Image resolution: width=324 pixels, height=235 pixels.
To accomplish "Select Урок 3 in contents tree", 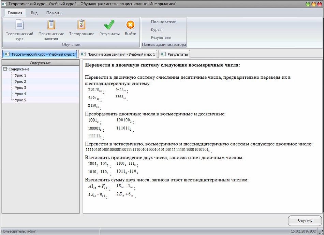I will [20, 88].
